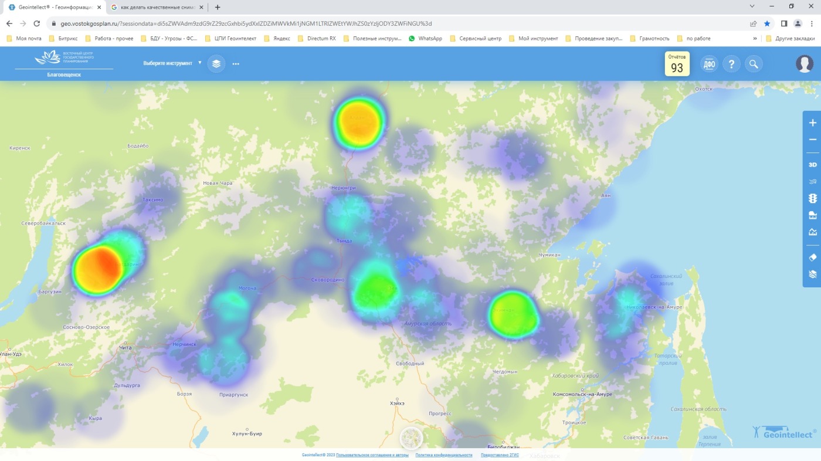The image size is (821, 461).
Task: Open 'ЦПИ Геоинтелект' bookmark folder
Action: tap(230, 39)
